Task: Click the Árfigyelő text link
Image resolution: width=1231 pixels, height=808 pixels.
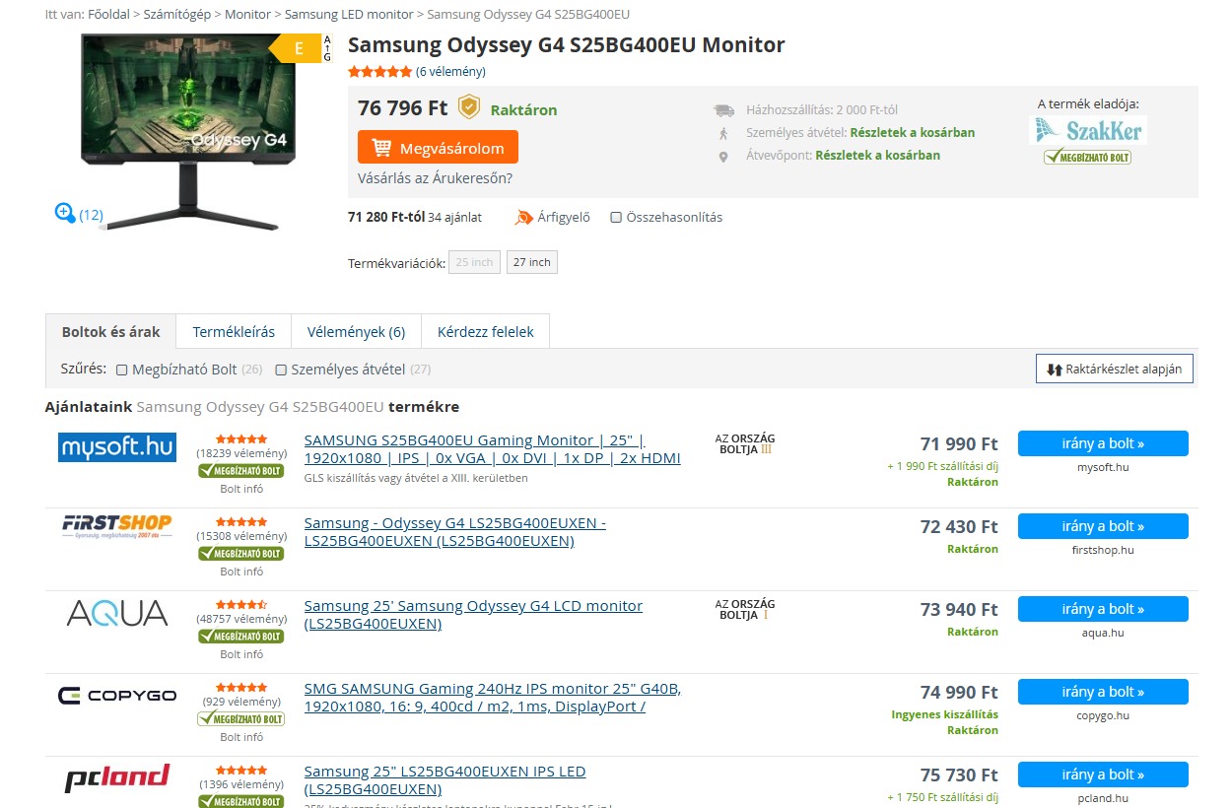Action: [564, 217]
